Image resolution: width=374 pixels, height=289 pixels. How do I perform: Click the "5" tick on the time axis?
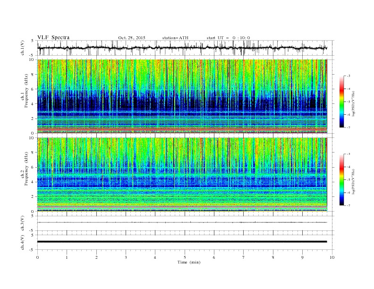coord(185,257)
